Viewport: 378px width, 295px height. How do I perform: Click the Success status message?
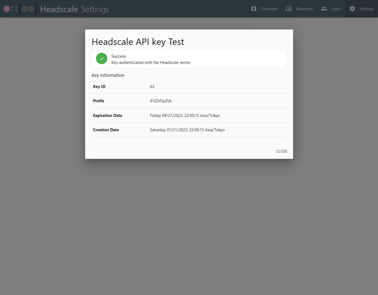click(151, 59)
